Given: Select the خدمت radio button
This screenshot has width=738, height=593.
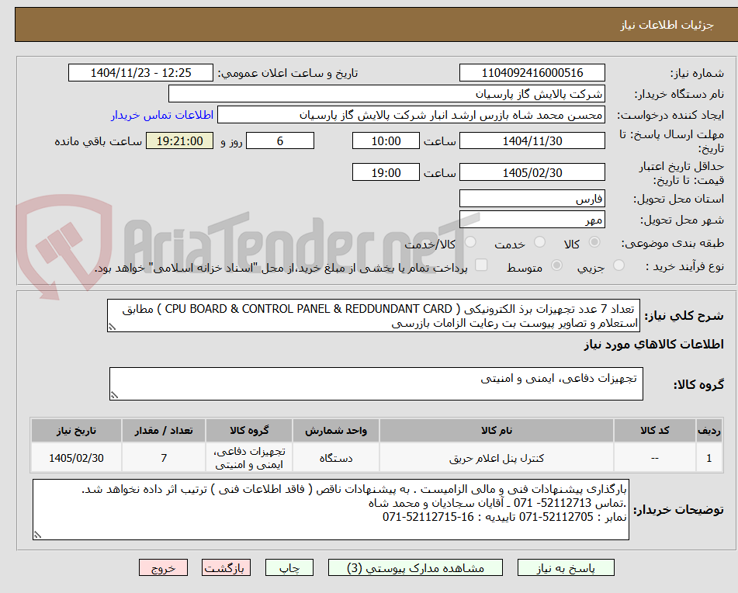Looking at the screenshot, I should click(x=539, y=242).
